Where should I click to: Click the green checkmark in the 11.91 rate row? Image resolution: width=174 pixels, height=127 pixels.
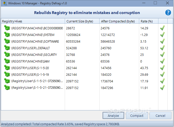point(162,88)
